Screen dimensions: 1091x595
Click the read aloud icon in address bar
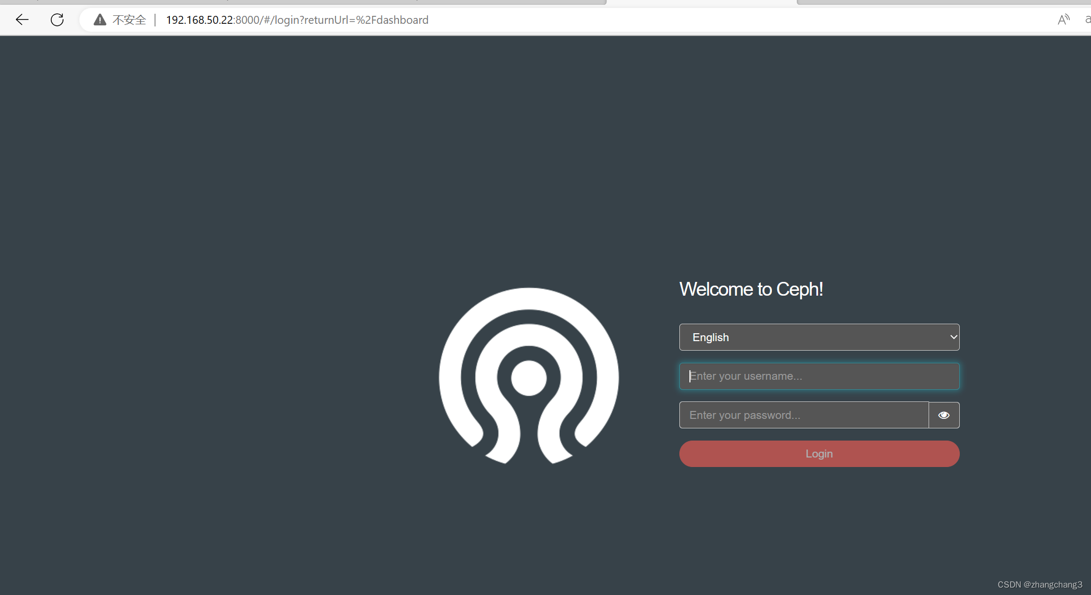tap(1063, 20)
